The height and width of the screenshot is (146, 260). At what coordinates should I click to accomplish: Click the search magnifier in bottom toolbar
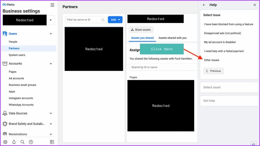pyautogui.click(x=22, y=142)
